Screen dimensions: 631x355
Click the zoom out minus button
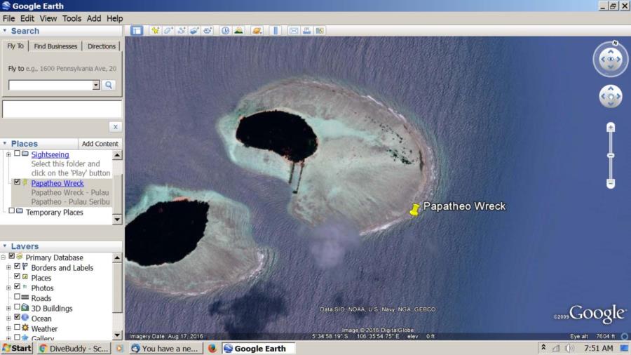pos(611,184)
